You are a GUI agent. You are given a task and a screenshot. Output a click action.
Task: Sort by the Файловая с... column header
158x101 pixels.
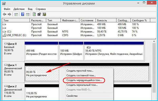(70, 20)
